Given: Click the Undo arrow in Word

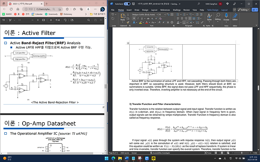Looking at the screenshot, I should point(113,15).
